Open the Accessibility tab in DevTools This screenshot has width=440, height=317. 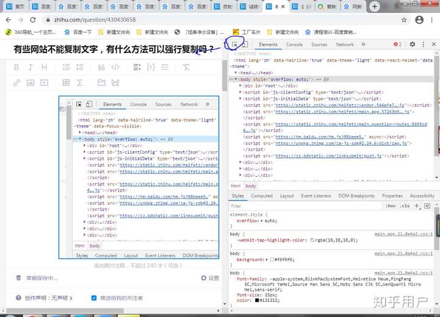tap(422, 196)
